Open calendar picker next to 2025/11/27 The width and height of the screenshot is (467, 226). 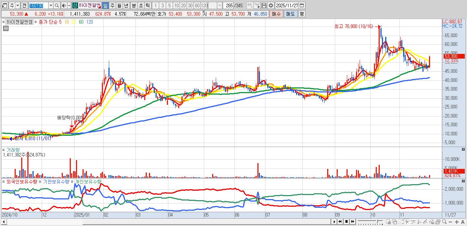[x=302, y=5]
